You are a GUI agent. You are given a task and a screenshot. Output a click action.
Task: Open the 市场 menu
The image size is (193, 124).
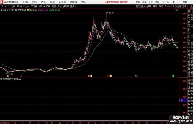(34, 2)
